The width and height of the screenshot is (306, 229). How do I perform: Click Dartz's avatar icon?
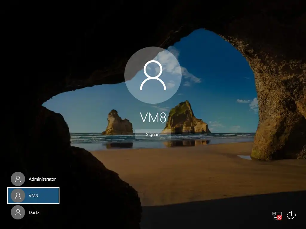pyautogui.click(x=18, y=212)
